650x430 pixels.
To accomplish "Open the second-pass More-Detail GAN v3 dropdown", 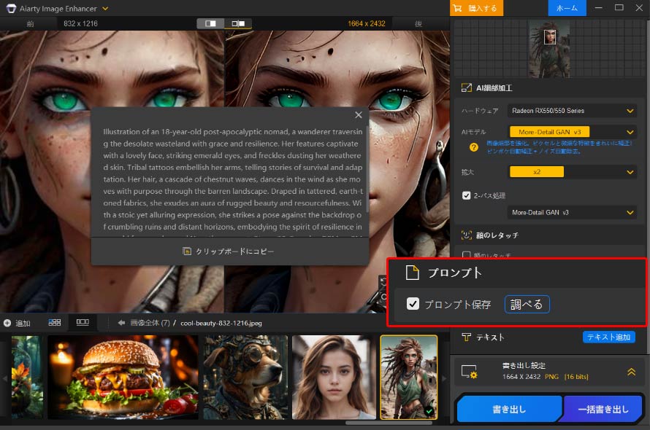I will point(572,212).
